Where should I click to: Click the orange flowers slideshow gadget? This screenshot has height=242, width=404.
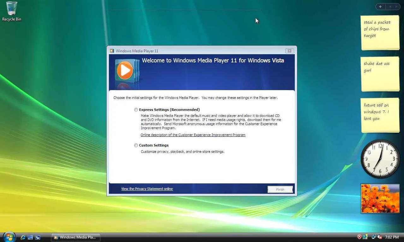(380, 199)
